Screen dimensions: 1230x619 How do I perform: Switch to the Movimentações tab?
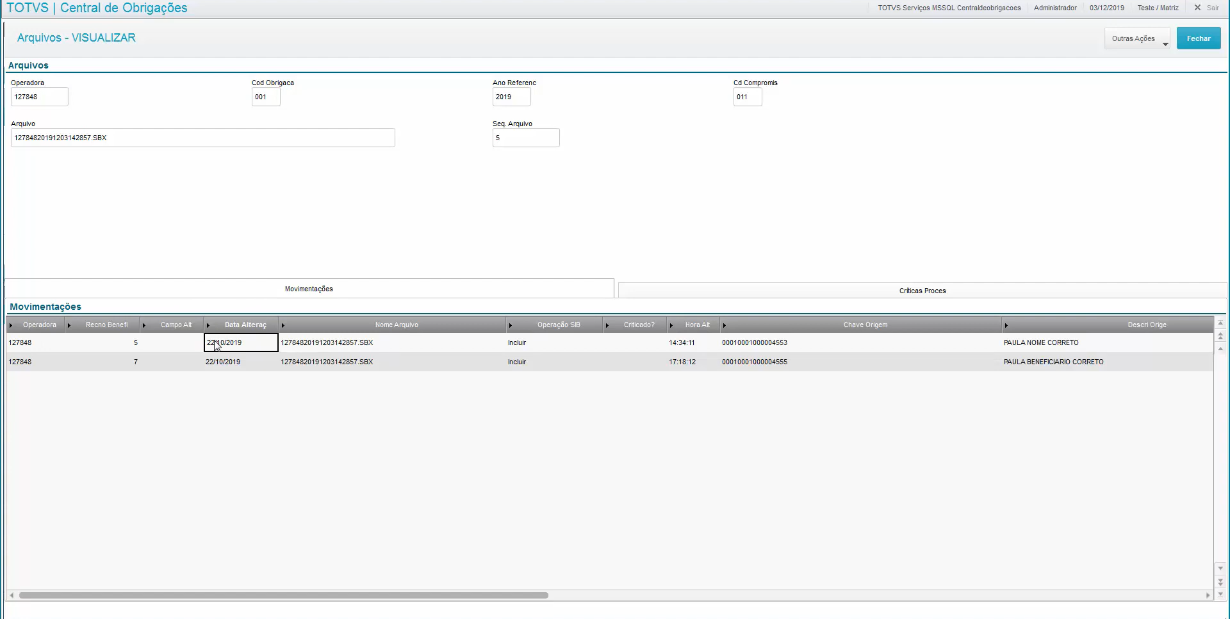(309, 289)
